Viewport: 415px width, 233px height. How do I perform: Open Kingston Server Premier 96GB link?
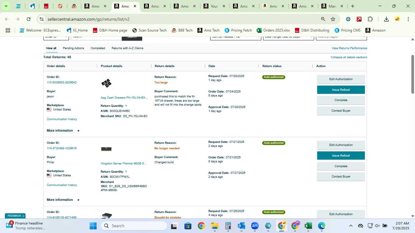(x=124, y=164)
